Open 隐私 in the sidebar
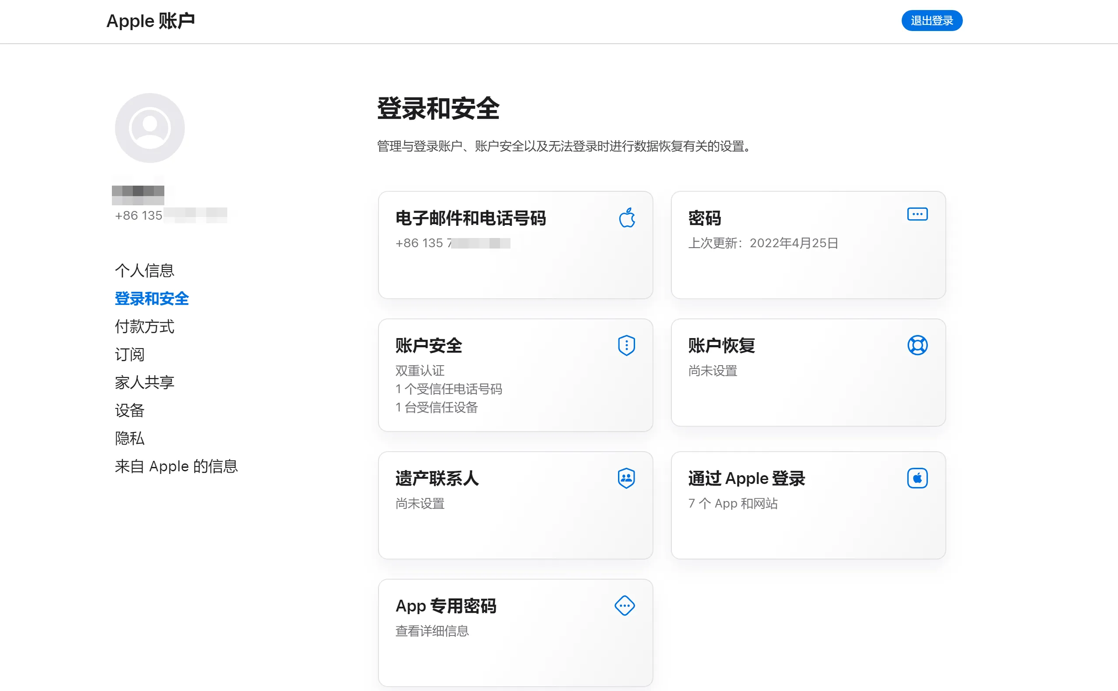The height and width of the screenshot is (691, 1118). click(130, 438)
